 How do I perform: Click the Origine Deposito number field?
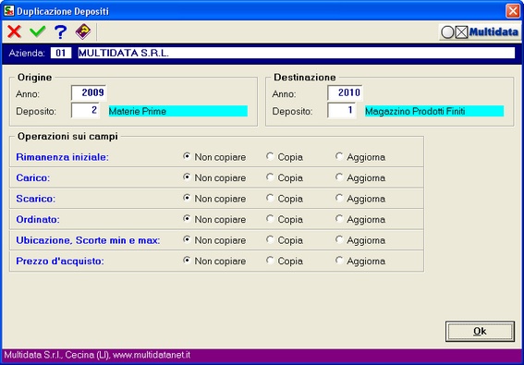click(x=86, y=110)
